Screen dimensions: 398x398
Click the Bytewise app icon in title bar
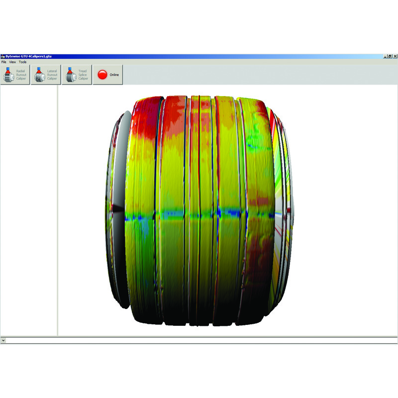point(2,57)
